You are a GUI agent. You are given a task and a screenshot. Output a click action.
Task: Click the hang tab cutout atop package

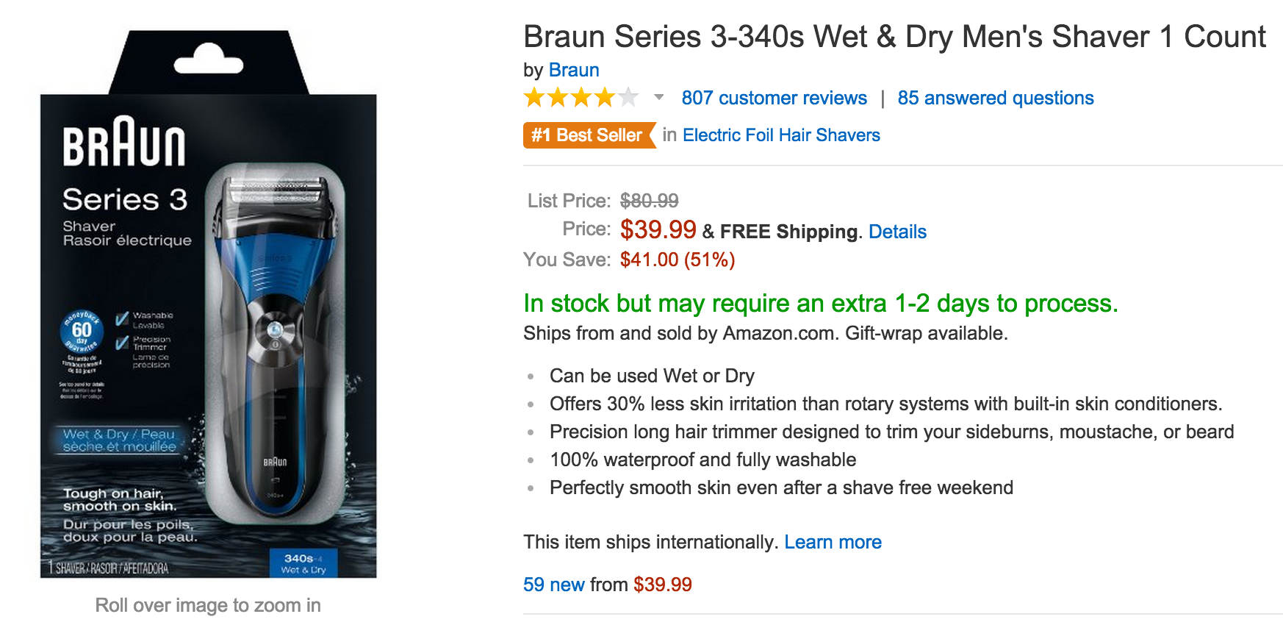pyautogui.click(x=209, y=59)
